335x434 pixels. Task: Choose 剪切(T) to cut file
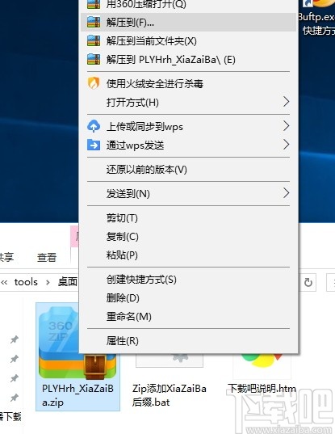point(188,218)
